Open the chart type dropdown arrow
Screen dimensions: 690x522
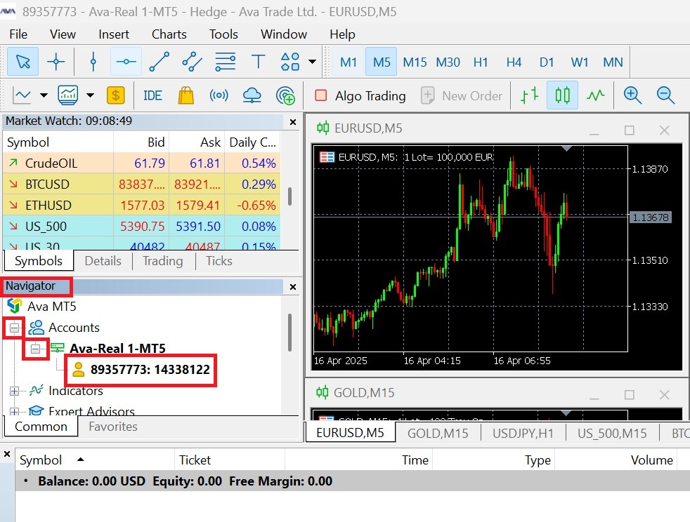(x=43, y=95)
